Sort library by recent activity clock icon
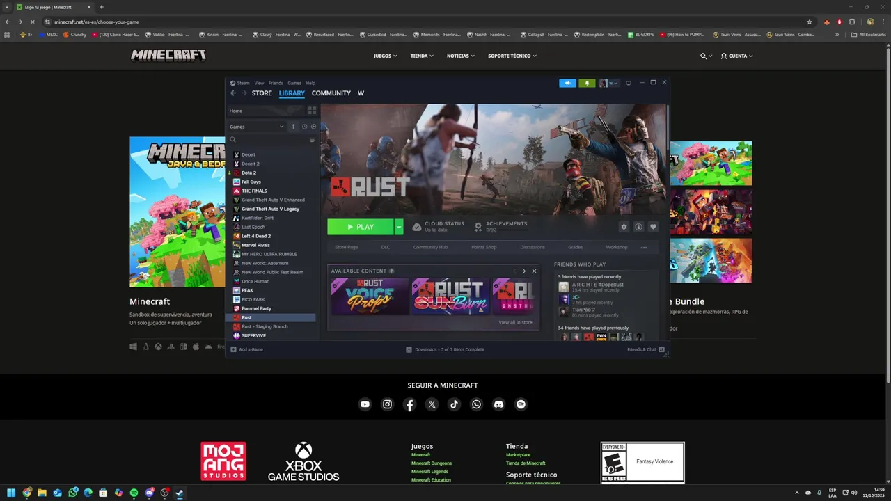Image resolution: width=891 pixels, height=501 pixels. 304,127
